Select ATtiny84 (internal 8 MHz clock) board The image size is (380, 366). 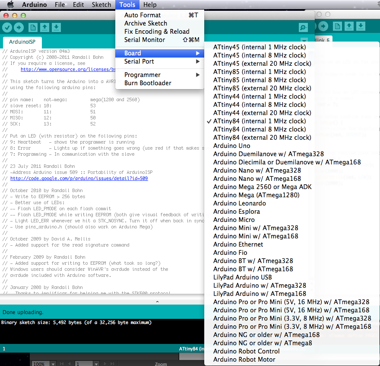(292, 129)
